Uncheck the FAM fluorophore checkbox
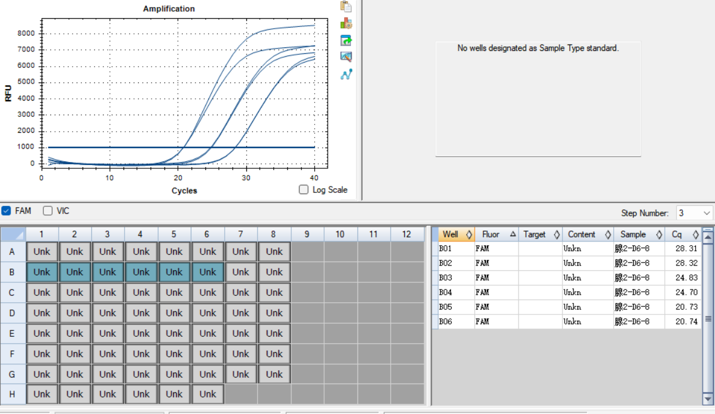 point(6,211)
